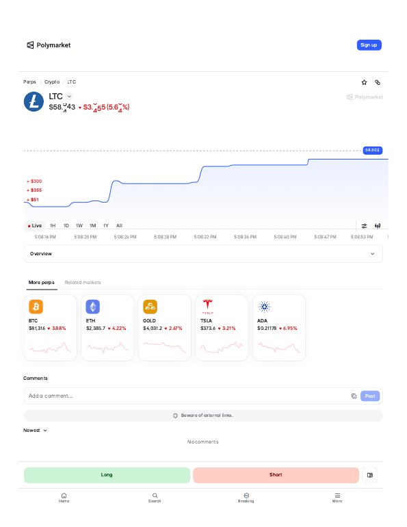Click the ADA 6.95% change value
Screen dimensions: 407x527
[x=290, y=329]
